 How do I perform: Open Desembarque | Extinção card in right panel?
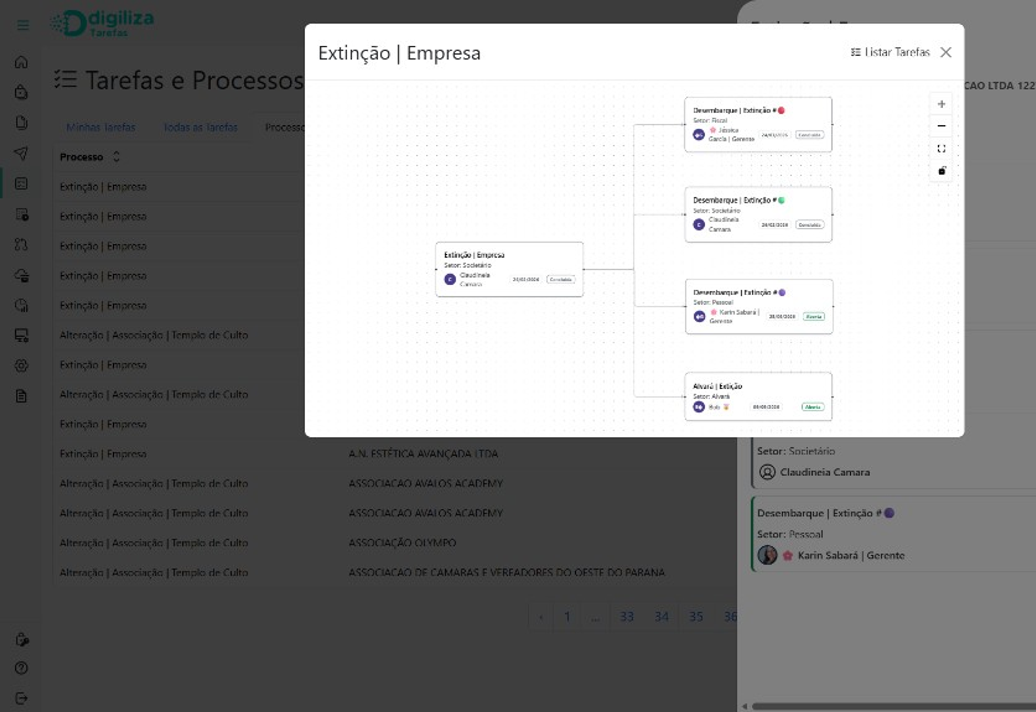893,533
